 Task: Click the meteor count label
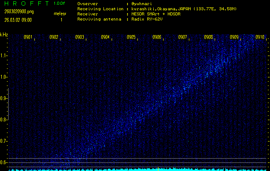60,14
